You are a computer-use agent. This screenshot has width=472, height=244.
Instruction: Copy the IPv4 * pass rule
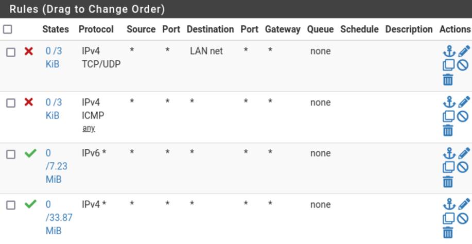click(449, 218)
